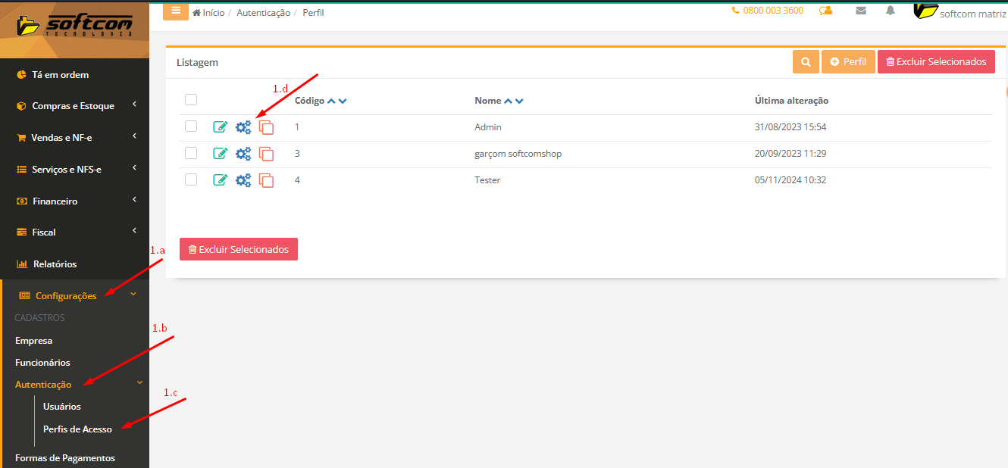
Task: Click bottom Excluir Selecionados button
Action: pos(238,249)
